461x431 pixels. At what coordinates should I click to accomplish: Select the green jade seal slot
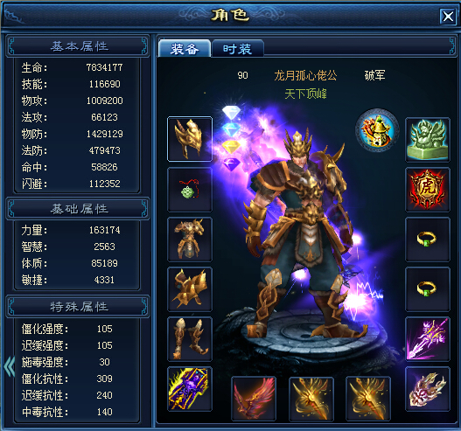pos(428,140)
